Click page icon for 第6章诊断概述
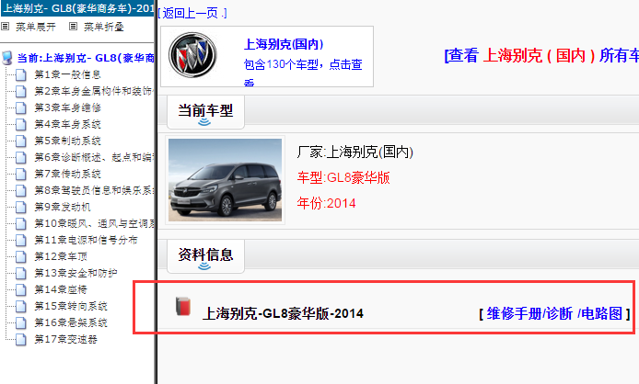Viewport: 639px width, 384px height. pos(21,157)
